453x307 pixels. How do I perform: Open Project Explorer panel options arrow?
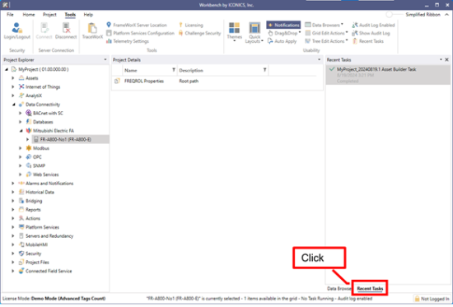tap(105, 60)
